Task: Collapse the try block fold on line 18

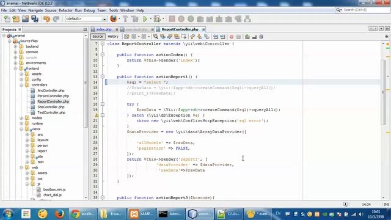Action: click(103, 104)
